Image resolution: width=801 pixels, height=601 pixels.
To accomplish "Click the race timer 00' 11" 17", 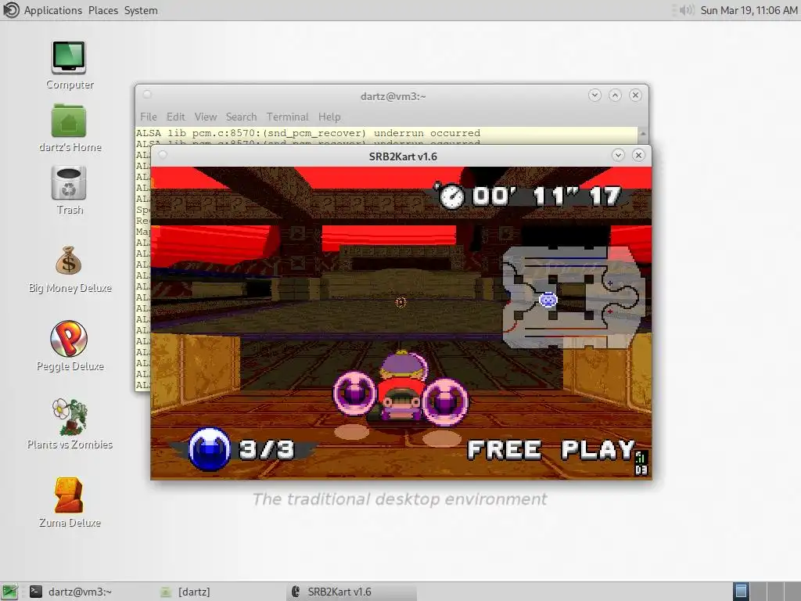I will pos(547,196).
